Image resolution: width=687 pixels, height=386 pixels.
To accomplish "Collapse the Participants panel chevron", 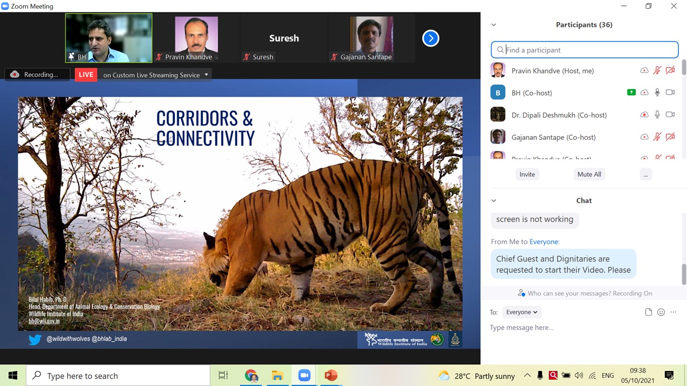I will [494, 25].
